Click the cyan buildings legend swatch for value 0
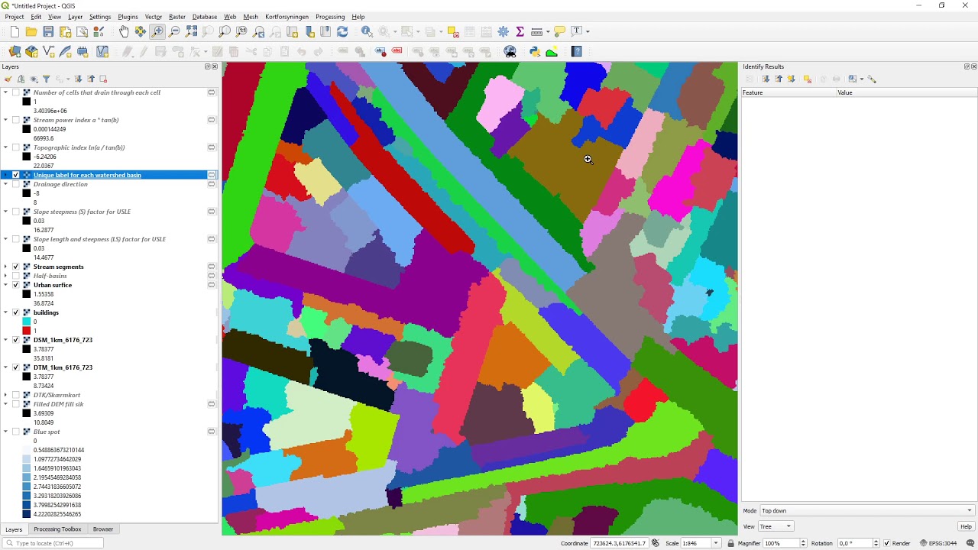Screen dimensions: 978x550 [x=27, y=322]
